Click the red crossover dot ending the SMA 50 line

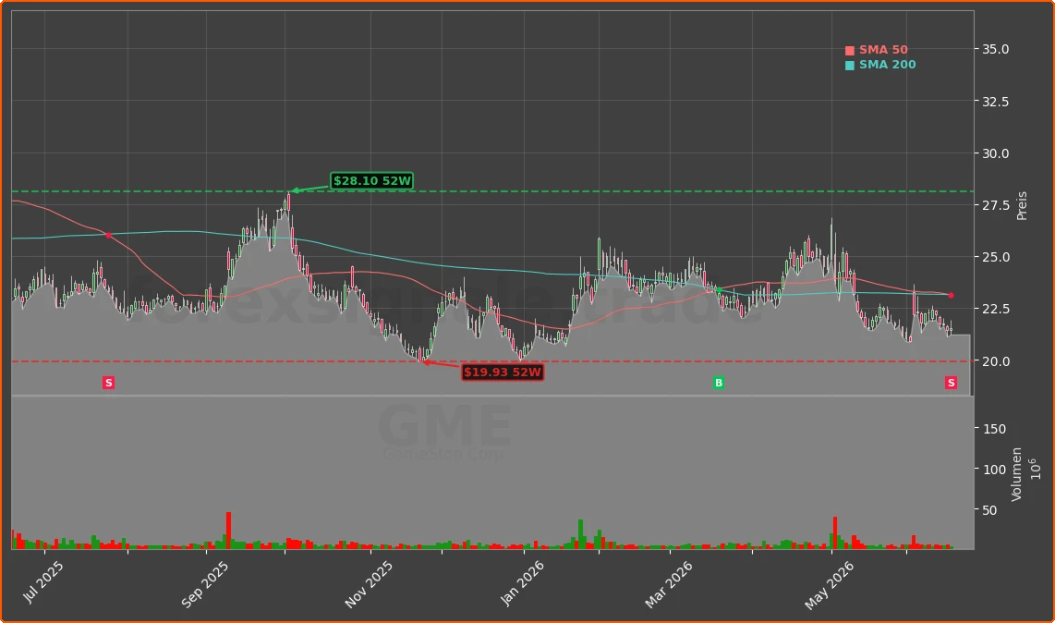951,296
